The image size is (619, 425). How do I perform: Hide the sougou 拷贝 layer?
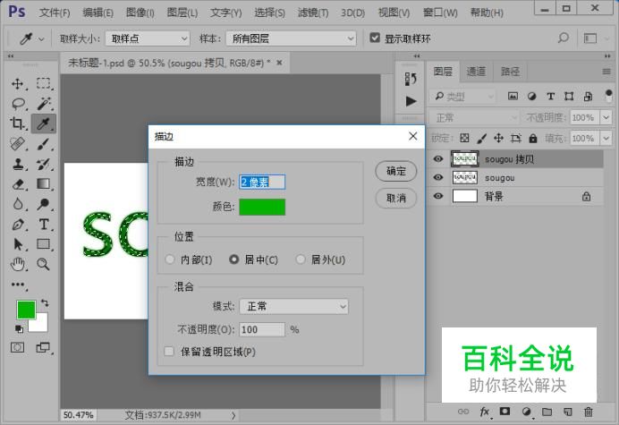(x=438, y=159)
